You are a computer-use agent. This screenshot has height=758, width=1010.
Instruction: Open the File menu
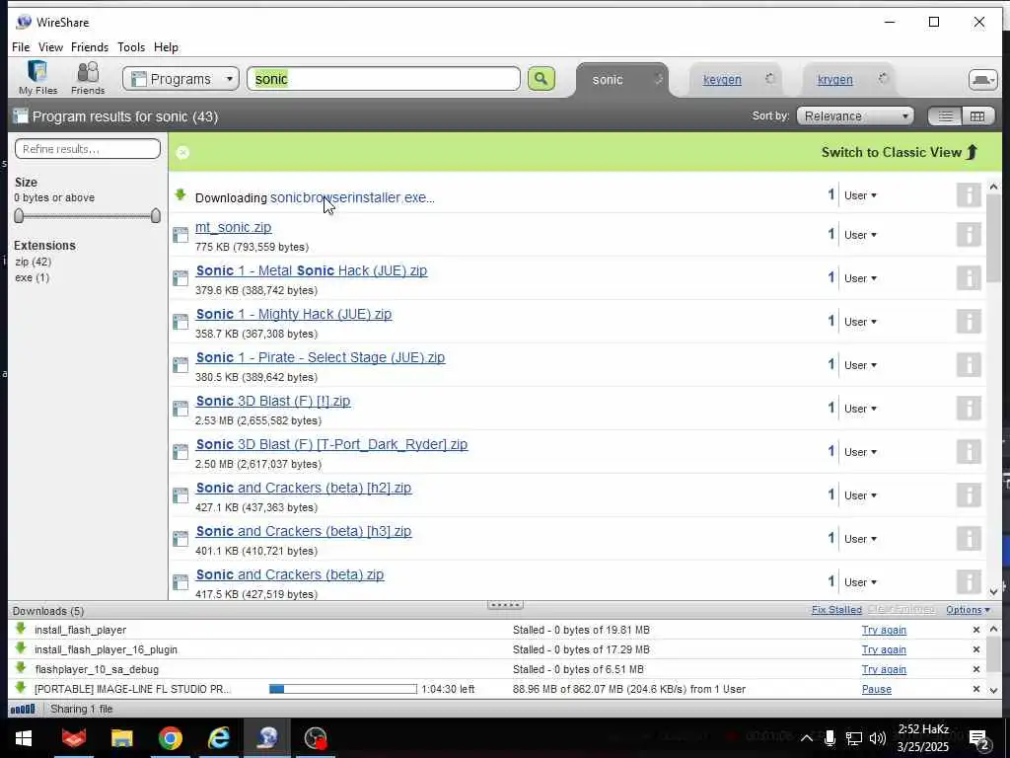[21, 47]
